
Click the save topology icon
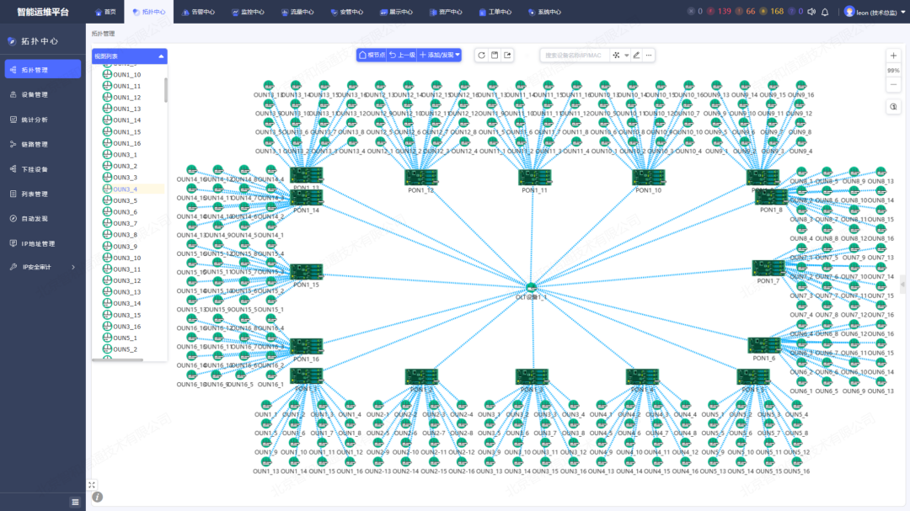495,55
